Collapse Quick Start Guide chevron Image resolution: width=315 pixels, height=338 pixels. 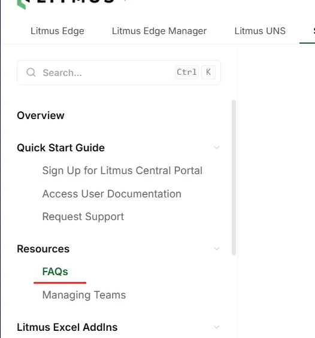coord(216,148)
